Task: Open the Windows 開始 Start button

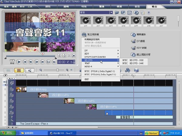Action: click(8, 133)
